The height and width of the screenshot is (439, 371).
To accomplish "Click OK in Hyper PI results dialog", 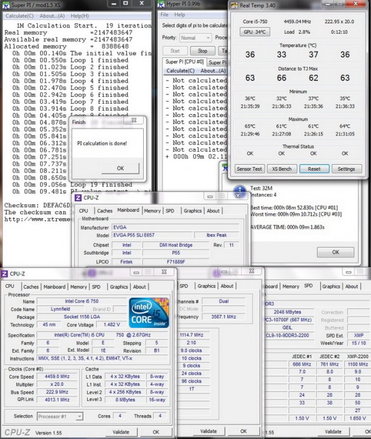I will (336, 252).
